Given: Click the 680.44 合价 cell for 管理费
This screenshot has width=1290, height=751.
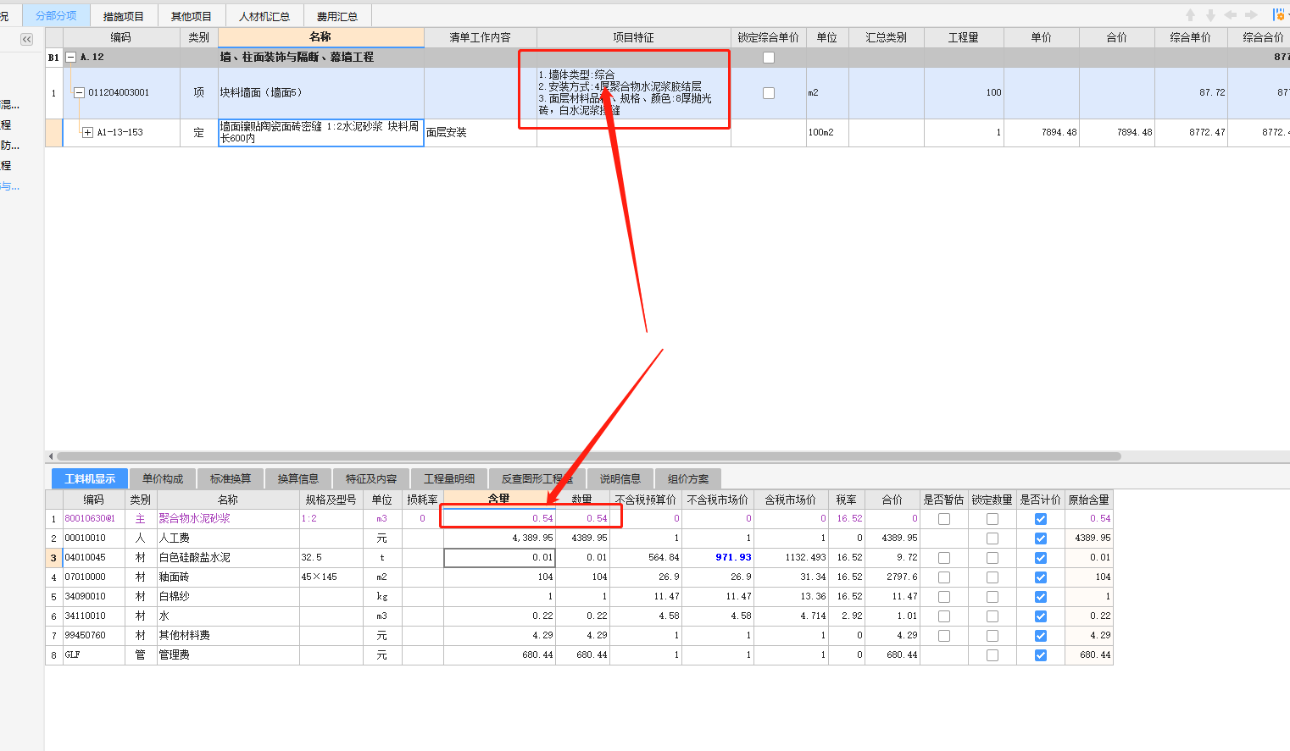Looking at the screenshot, I should pos(892,655).
